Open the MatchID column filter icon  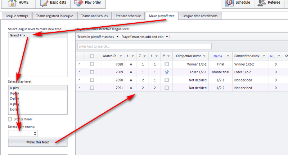pyautogui.click(x=121, y=56)
